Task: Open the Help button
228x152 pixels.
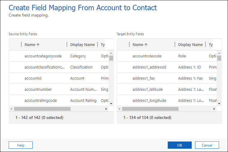Action: [21, 145]
